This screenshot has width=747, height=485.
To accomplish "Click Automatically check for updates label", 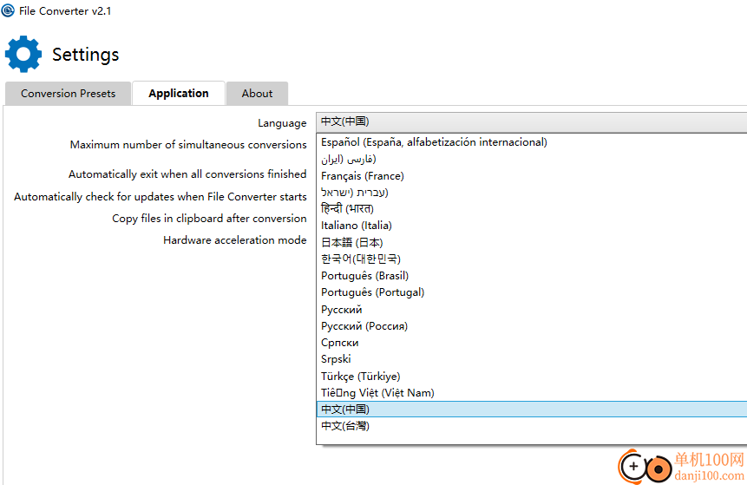I will click(x=160, y=197).
